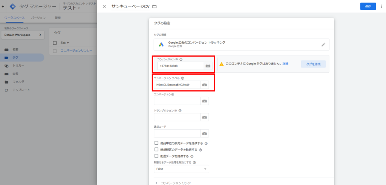Click the 概要 sidebar icon
The image size is (386, 185).
7,49
